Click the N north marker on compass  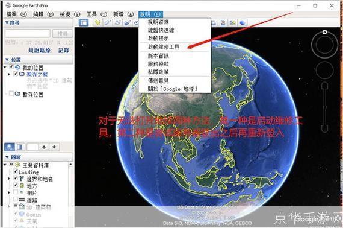click(324, 32)
